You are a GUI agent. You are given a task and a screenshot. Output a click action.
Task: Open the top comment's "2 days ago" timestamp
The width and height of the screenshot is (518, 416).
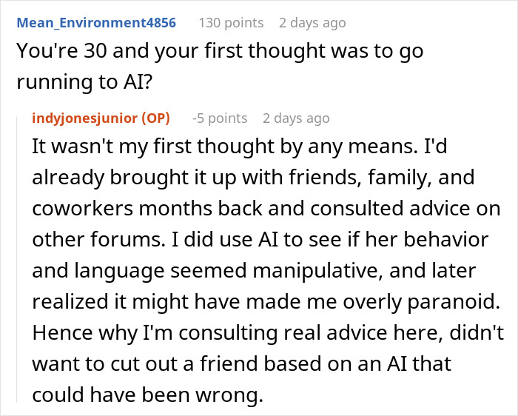point(312,23)
